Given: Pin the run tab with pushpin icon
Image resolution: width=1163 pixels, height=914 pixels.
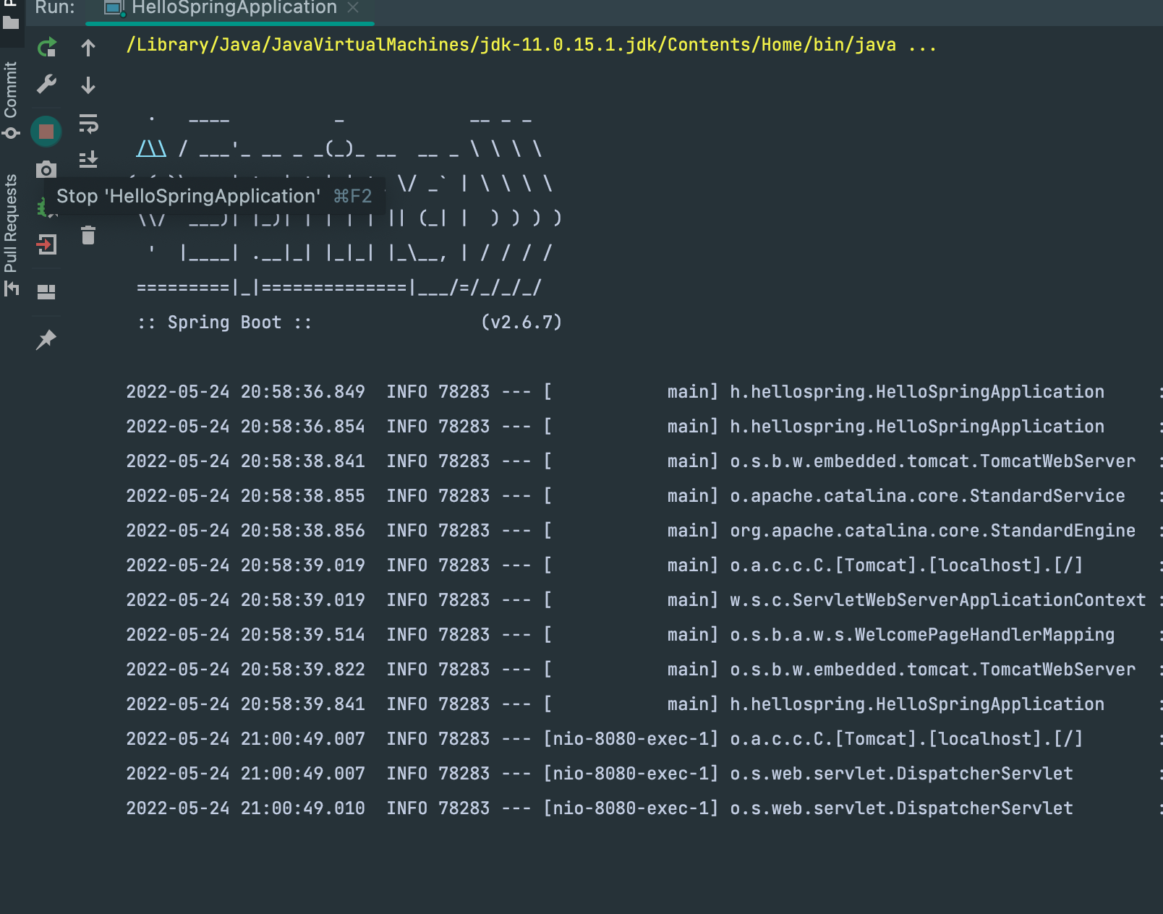Looking at the screenshot, I should [46, 339].
